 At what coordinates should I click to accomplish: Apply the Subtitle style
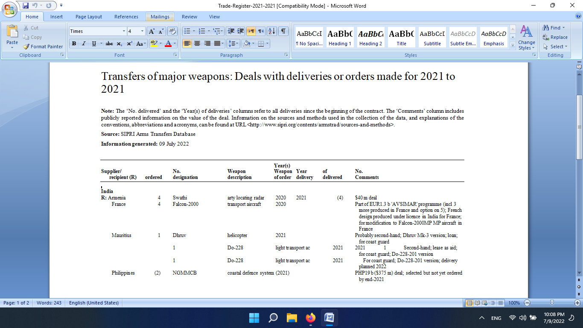[x=432, y=37]
